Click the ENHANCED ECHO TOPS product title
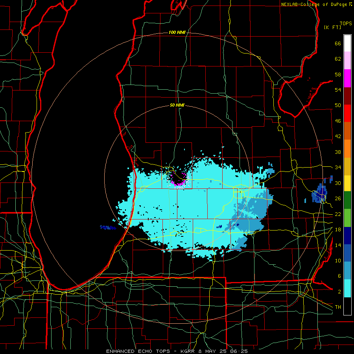This screenshot has height=354, width=354. click(x=138, y=351)
